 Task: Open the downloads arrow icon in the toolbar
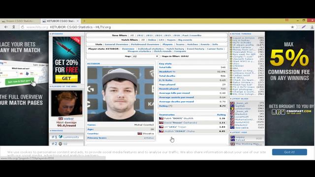click(x=312, y=27)
